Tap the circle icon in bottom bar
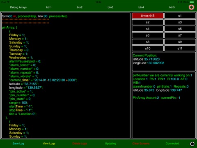This screenshot has width=197, height=148. 192,144
